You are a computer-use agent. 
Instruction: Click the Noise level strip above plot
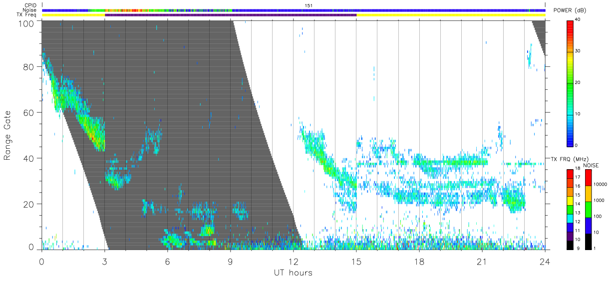pyautogui.click(x=294, y=10)
